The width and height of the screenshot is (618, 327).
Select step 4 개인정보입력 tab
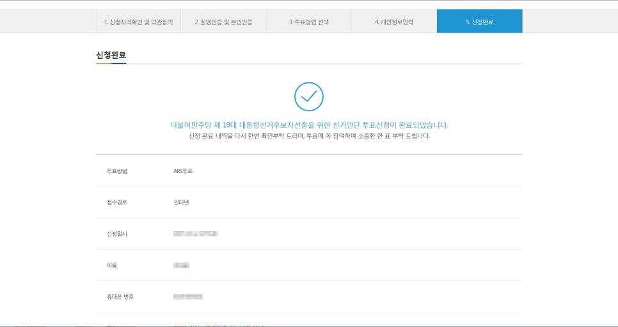point(394,21)
